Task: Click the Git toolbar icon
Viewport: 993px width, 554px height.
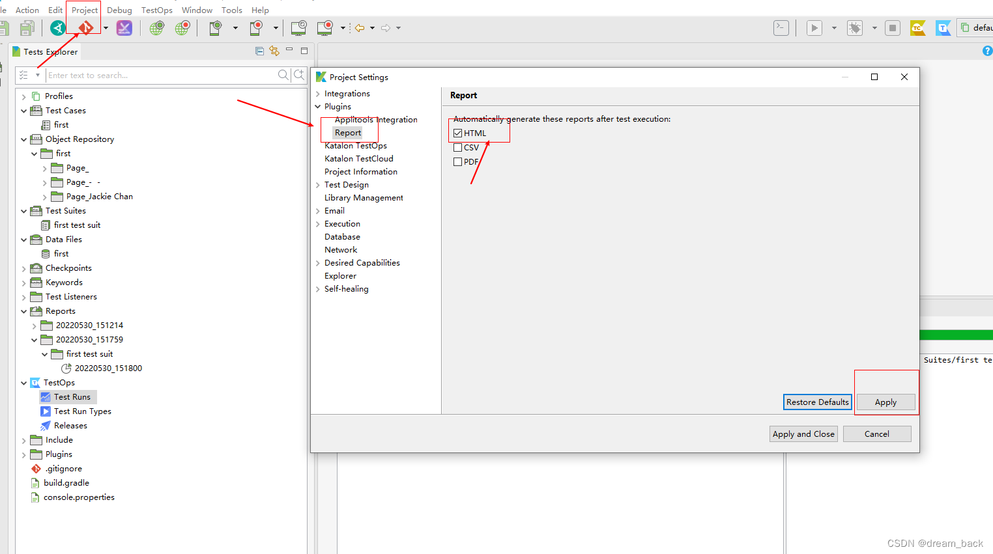Action: (x=86, y=28)
